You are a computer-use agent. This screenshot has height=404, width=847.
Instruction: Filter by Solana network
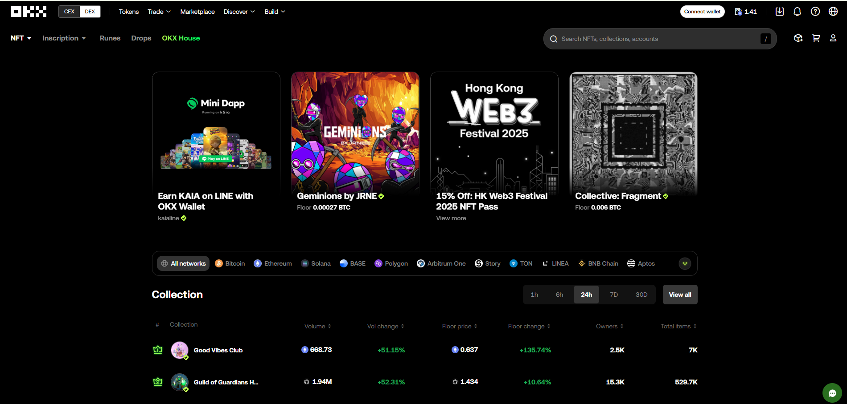(316, 263)
